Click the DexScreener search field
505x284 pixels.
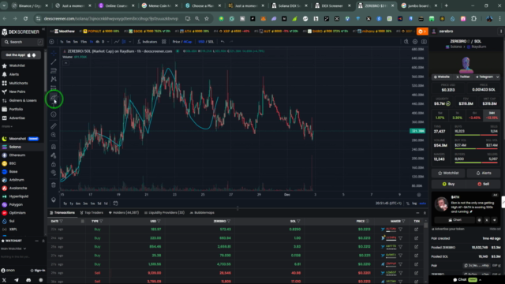click(23, 42)
